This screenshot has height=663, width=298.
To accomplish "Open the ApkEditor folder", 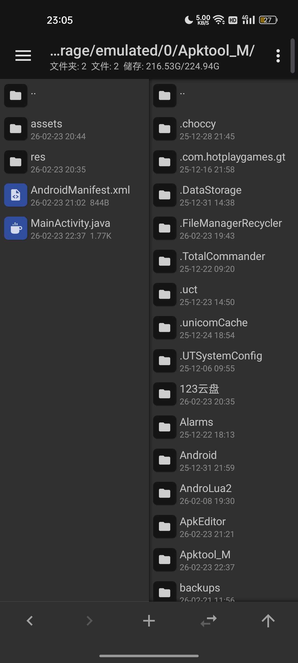I will point(203,527).
